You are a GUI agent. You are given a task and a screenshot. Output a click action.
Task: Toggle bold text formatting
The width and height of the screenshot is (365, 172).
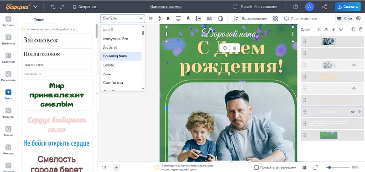(x=168, y=19)
